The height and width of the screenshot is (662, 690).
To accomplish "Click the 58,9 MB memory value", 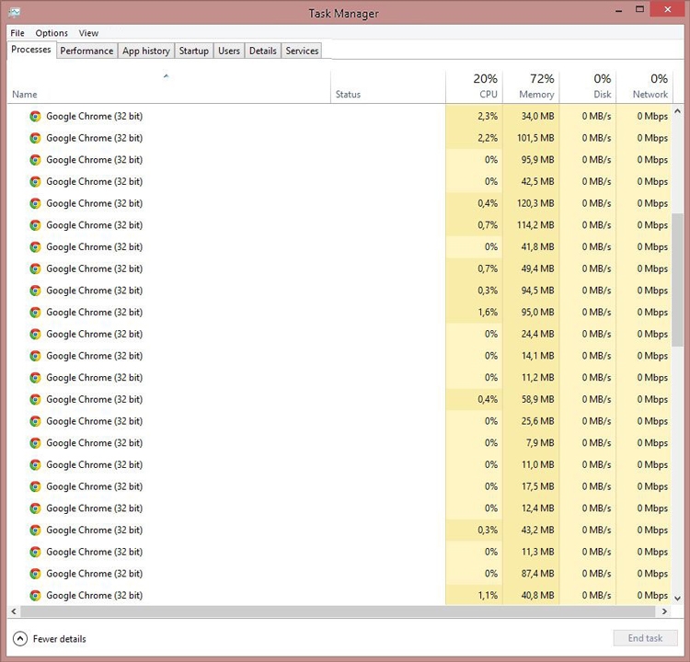I will (538, 399).
